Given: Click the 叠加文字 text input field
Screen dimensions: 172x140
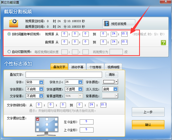Looking at the screenshot, I should [64, 75].
